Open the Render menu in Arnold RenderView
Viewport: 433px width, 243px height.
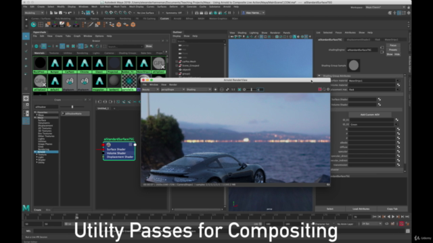coord(173,84)
